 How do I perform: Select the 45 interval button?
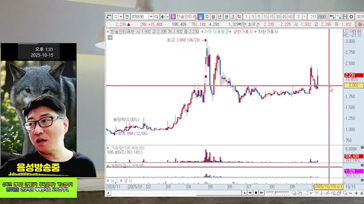coord(284,17)
